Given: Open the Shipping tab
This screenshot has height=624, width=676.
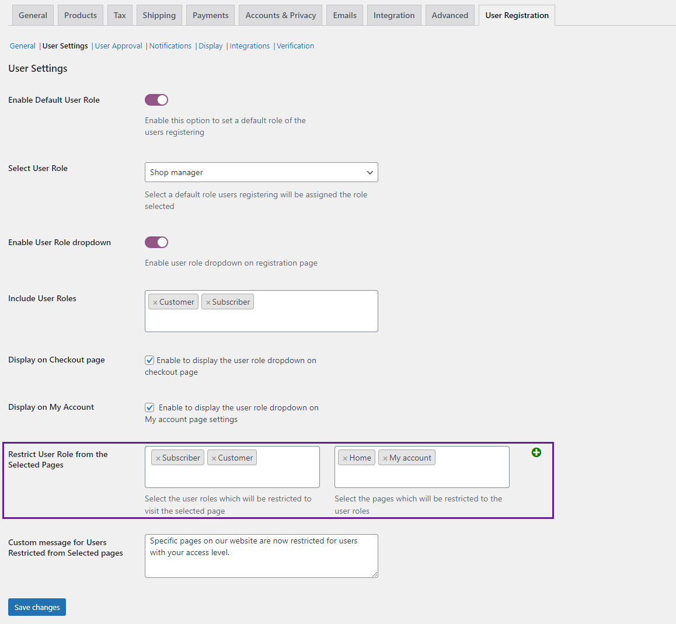Looking at the screenshot, I should click(x=159, y=16).
